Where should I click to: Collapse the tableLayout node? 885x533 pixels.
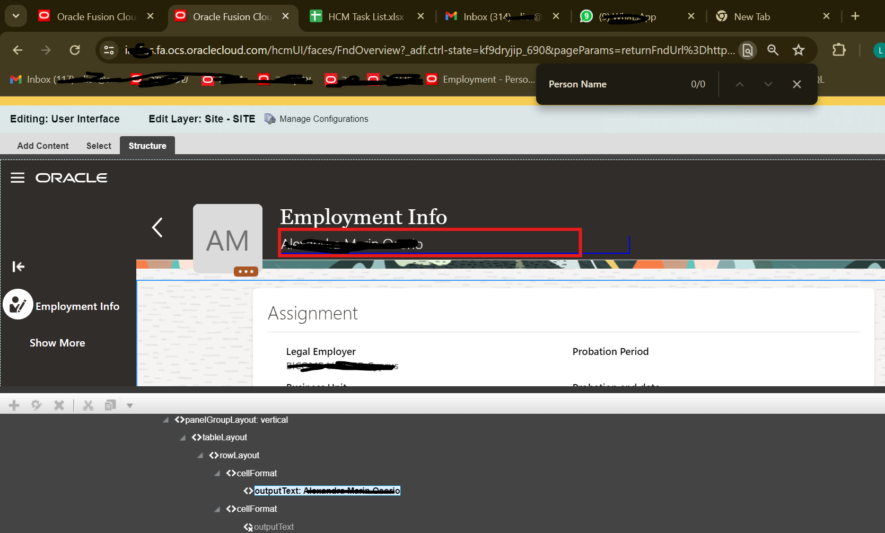(183, 438)
